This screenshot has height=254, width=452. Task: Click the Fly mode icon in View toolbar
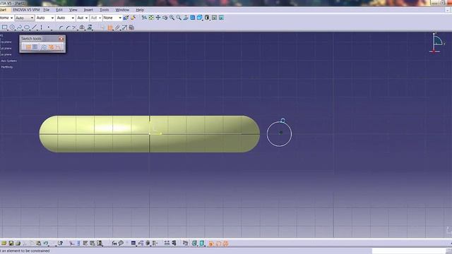coord(144,18)
